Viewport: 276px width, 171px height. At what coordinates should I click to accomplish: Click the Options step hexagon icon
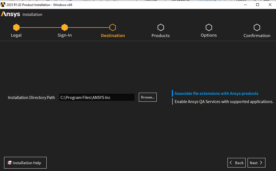[x=209, y=28]
